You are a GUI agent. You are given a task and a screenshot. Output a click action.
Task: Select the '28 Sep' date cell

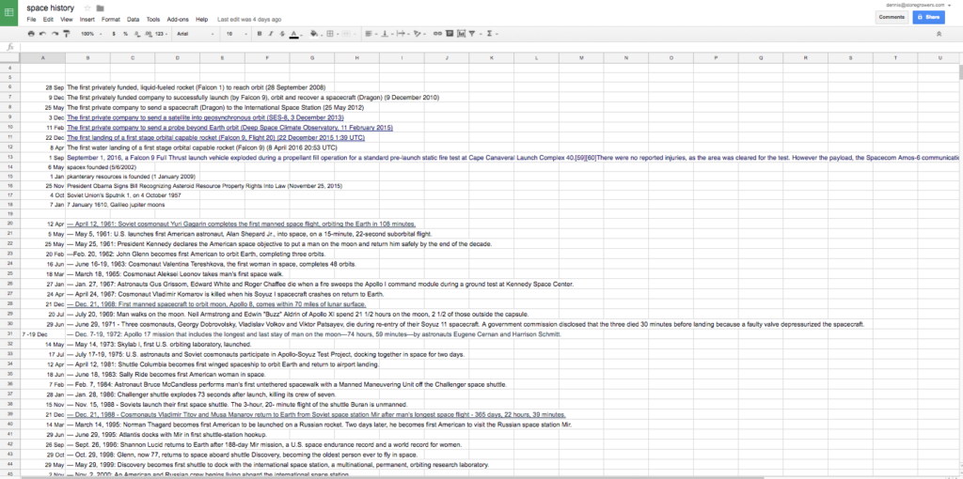[x=43, y=87]
